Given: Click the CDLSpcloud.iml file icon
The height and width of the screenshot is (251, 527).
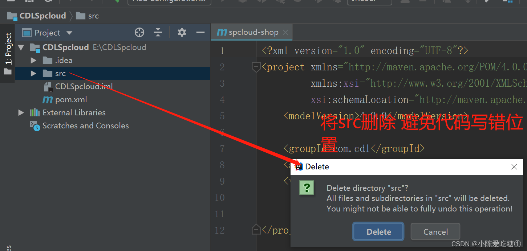Looking at the screenshot, I should tap(48, 87).
